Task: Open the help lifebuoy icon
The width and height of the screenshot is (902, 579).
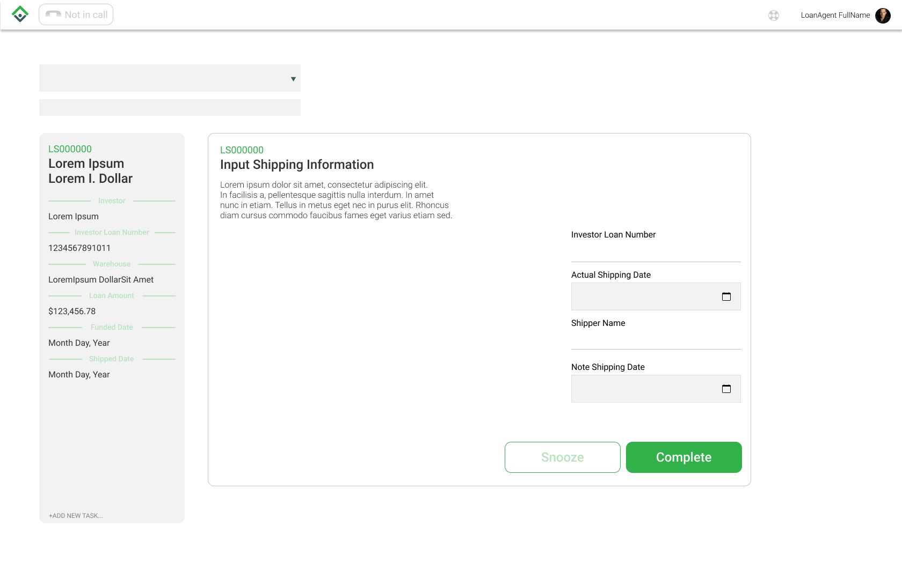Action: coord(774,16)
